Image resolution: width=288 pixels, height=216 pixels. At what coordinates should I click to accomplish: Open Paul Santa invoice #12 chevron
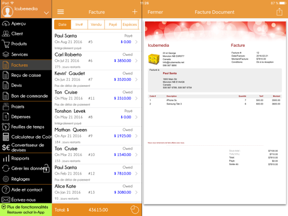136,173
